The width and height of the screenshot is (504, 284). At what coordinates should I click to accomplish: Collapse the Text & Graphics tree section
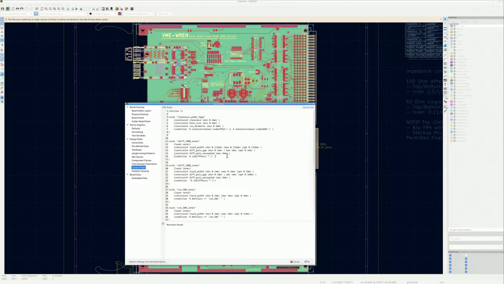coord(127,125)
